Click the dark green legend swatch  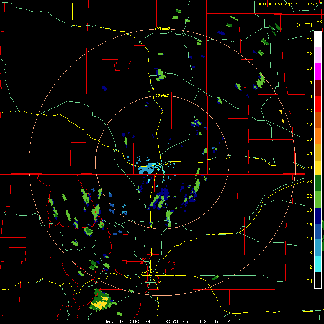pyautogui.click(x=318, y=183)
